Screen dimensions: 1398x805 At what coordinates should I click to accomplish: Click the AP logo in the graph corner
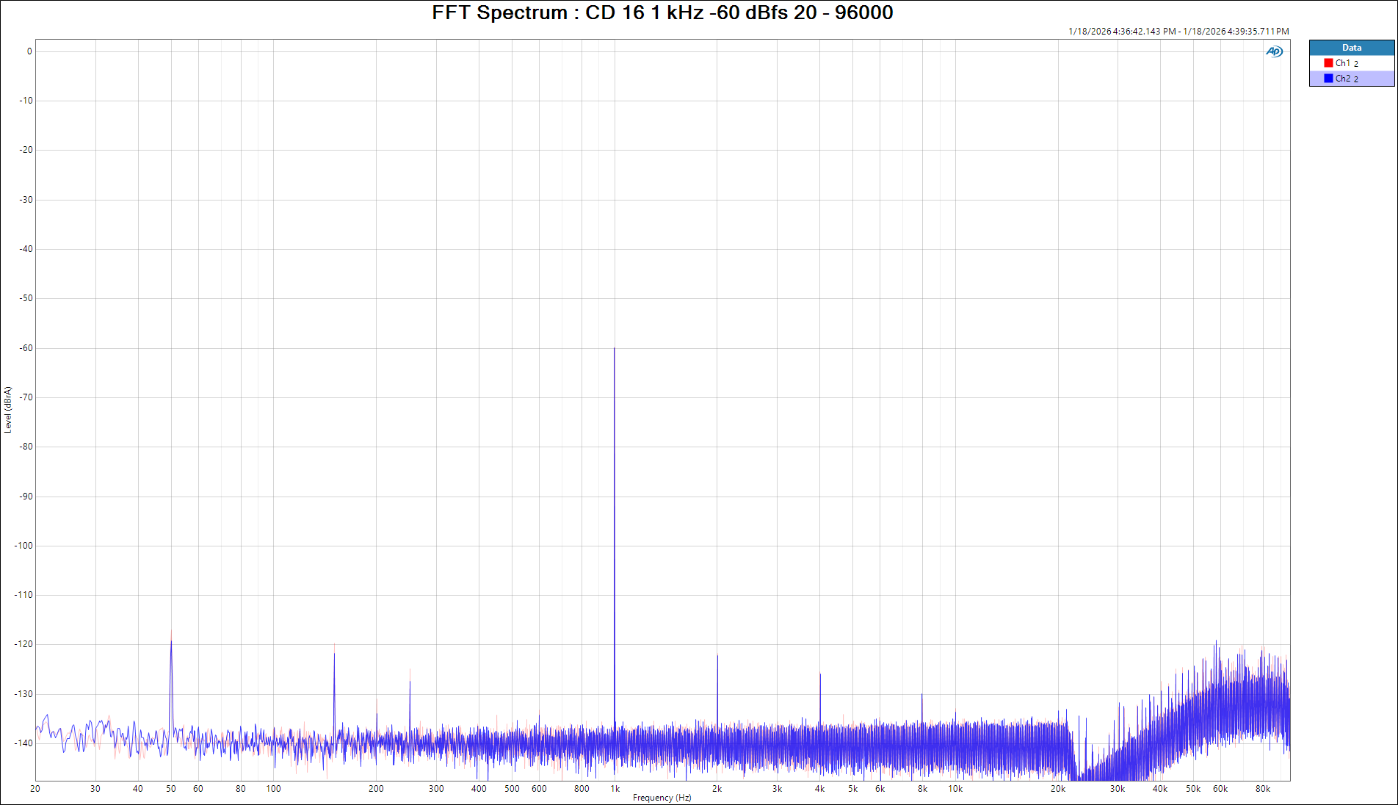coord(1274,51)
